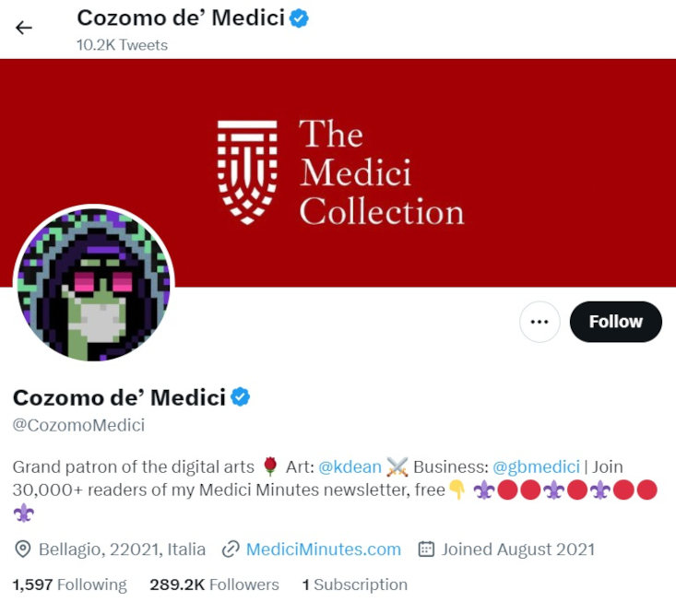Open the @kdean mention link
Screen dimensions: 676x602
pos(350,466)
